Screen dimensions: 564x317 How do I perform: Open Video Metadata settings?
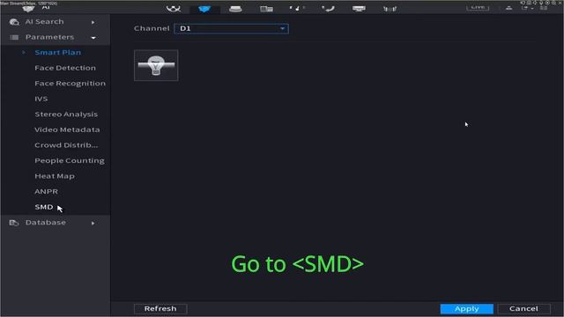click(67, 129)
